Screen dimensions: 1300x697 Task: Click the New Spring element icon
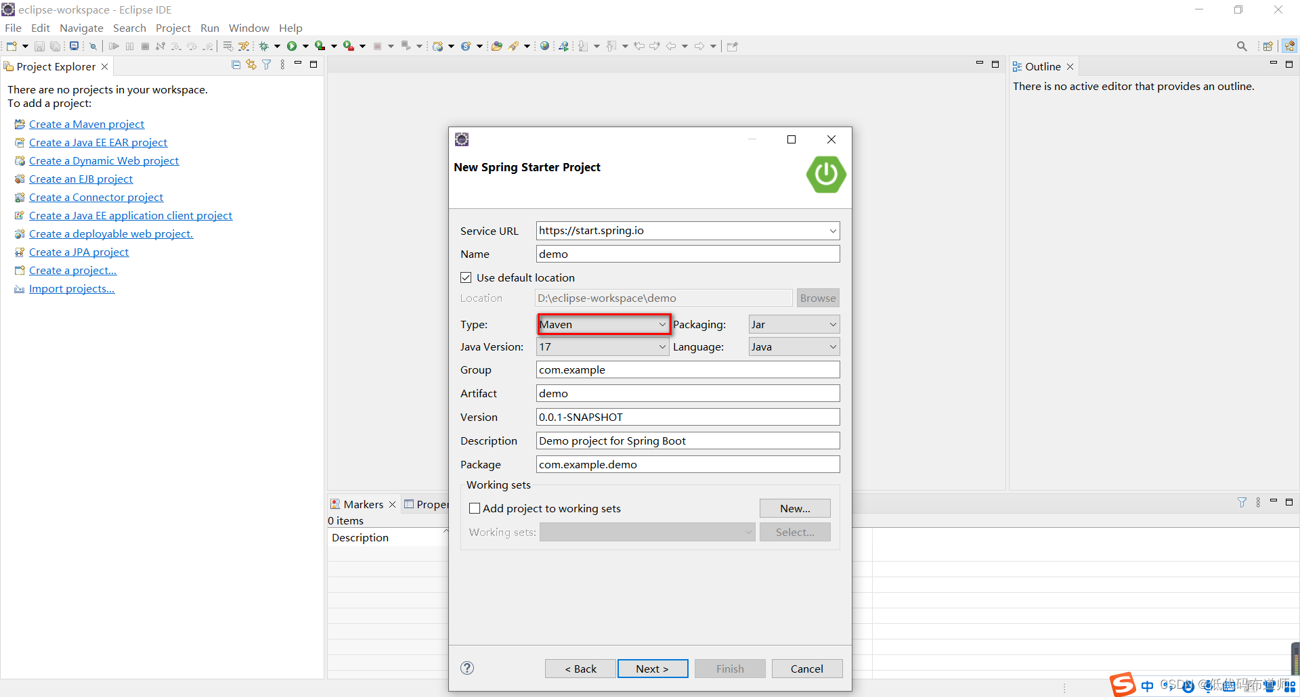[x=466, y=46]
